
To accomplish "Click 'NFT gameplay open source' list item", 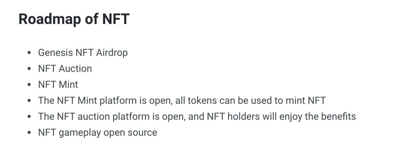I will (x=97, y=133).
